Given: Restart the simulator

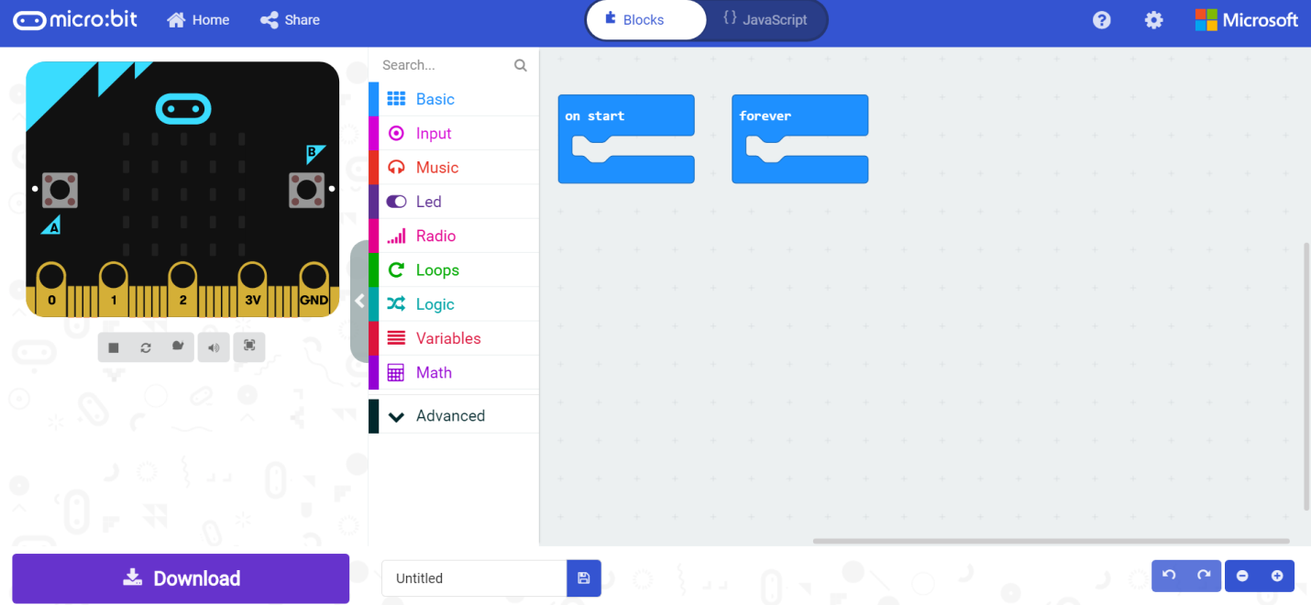Looking at the screenshot, I should click(x=146, y=346).
